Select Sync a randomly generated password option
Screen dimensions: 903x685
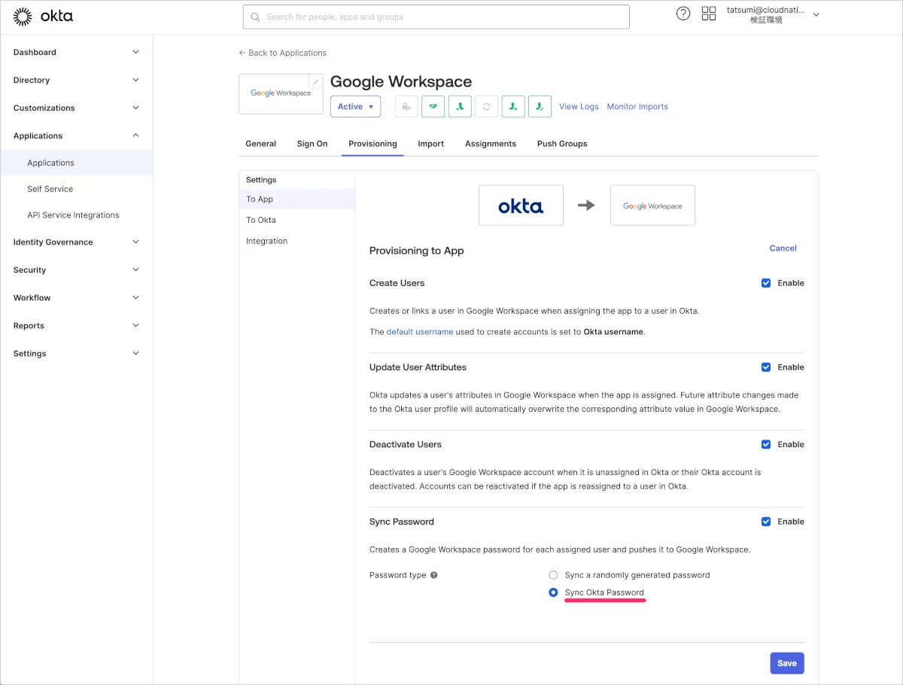554,575
